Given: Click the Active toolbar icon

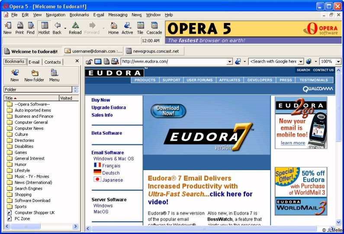Looking at the screenshot, I should click(x=127, y=28).
